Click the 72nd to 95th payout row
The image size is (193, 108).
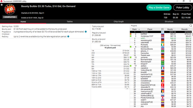(110, 87)
